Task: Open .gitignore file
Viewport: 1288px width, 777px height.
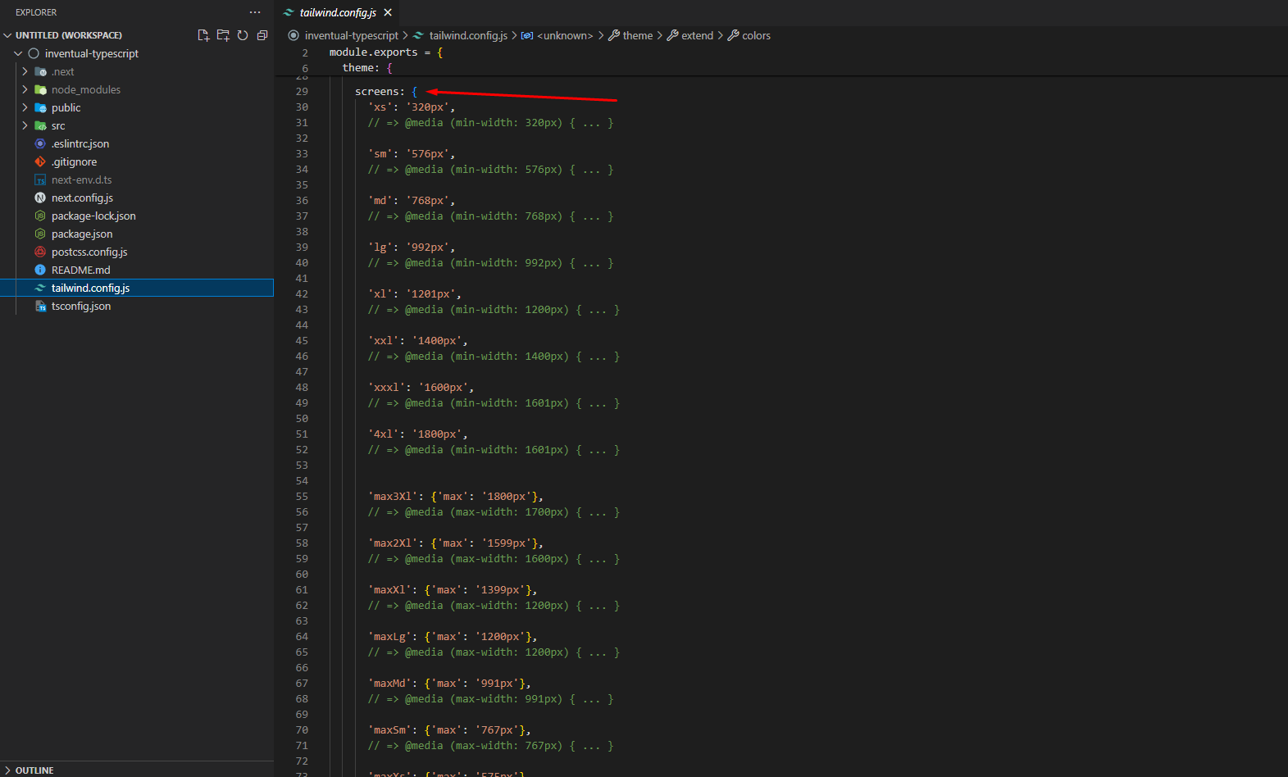Action: pyautogui.click(x=74, y=161)
